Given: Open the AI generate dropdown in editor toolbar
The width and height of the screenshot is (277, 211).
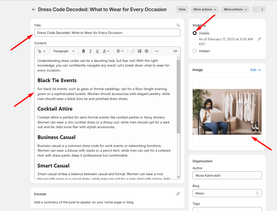Looking at the screenshot, I should (41, 51).
